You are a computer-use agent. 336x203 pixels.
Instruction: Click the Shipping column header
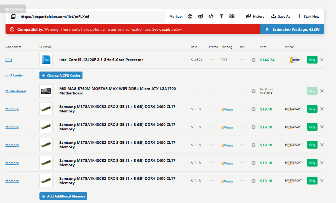click(226, 47)
